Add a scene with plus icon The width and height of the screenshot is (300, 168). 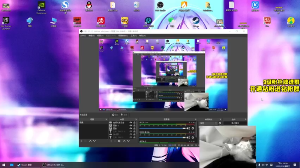tap(81, 141)
